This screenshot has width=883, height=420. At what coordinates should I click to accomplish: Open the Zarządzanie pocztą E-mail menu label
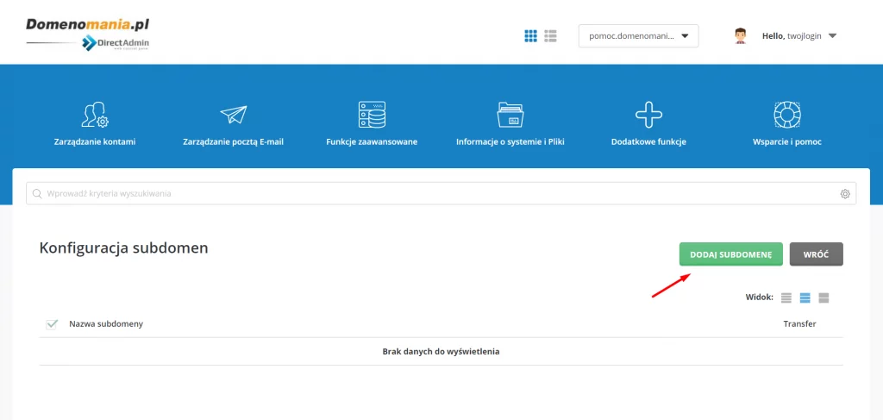pyautogui.click(x=233, y=141)
